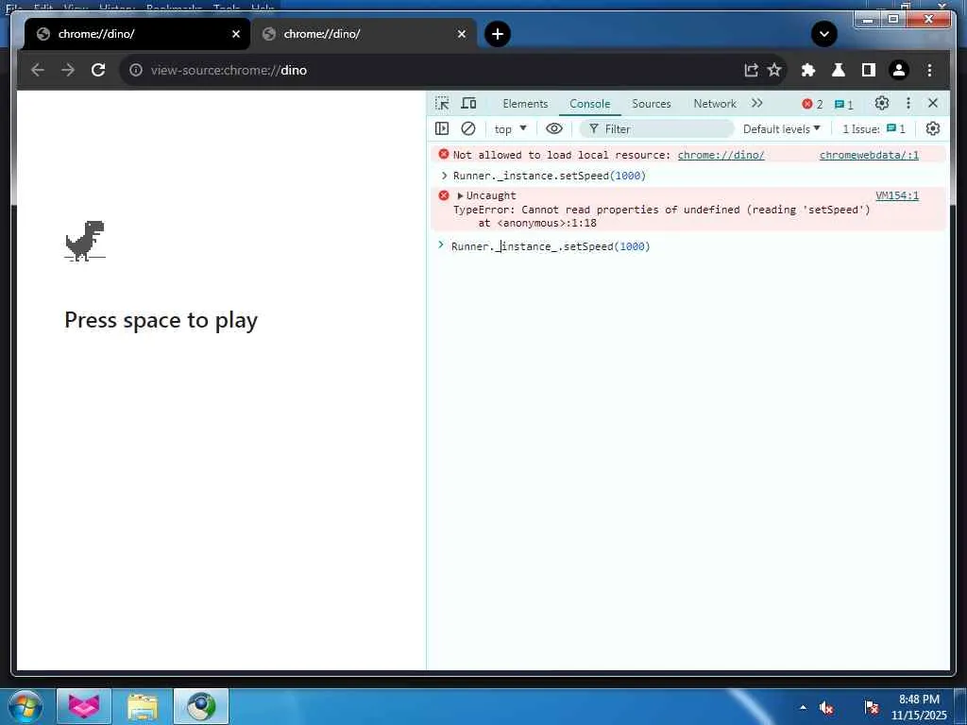Close the DevTools panel
967x725 pixels.
pyautogui.click(x=933, y=103)
